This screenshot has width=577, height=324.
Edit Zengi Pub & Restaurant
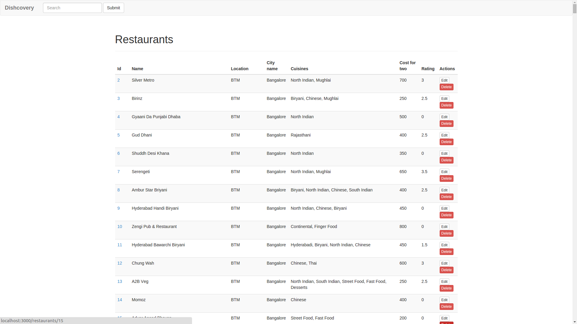[x=444, y=227]
